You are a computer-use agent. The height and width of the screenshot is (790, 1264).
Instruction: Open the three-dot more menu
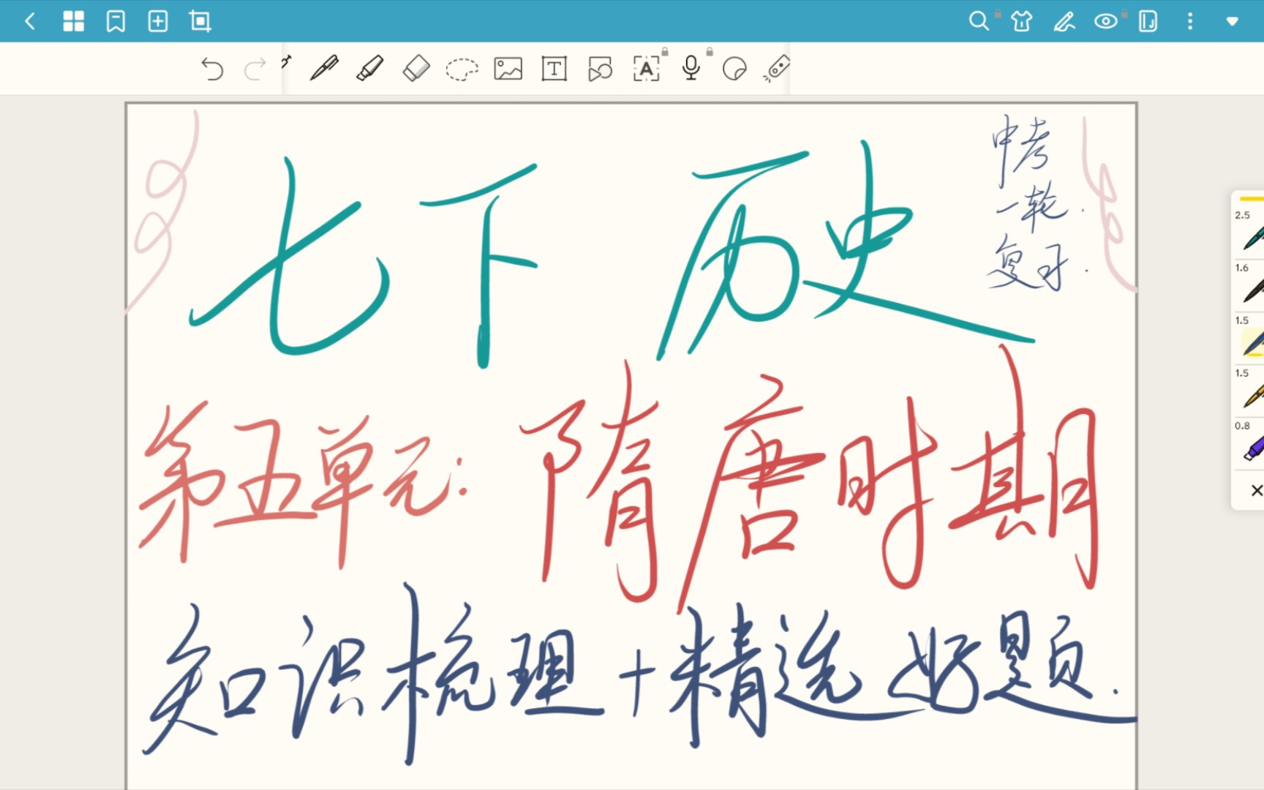point(1190,21)
